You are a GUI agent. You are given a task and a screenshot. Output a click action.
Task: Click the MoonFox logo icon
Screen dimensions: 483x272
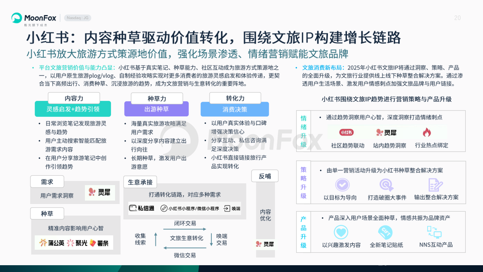17,18
